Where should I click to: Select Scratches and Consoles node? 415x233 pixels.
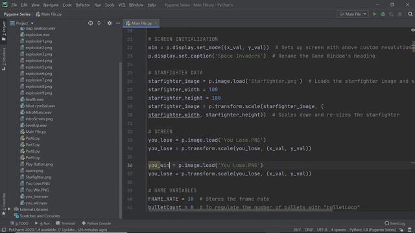click(40, 216)
